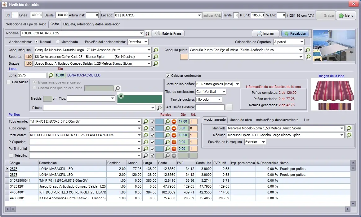Uncheck Calcular confección checkbox
The height and width of the screenshot is (217, 361).
168,76
